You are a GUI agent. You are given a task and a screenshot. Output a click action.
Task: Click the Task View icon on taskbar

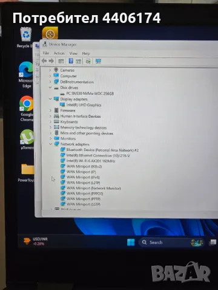click(x=213, y=242)
